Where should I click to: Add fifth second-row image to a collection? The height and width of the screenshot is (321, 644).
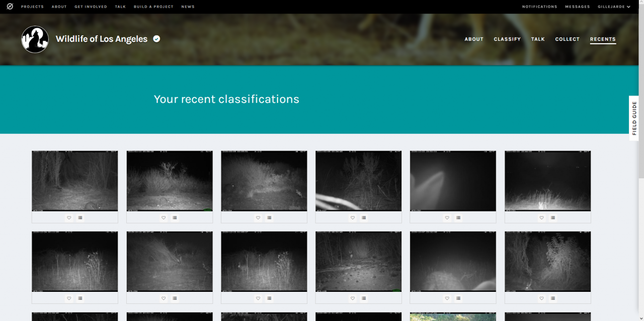tap(458, 298)
